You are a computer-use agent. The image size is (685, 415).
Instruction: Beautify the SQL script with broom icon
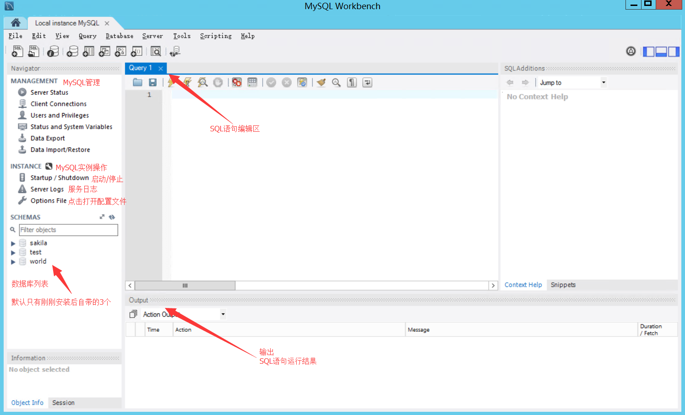(321, 82)
